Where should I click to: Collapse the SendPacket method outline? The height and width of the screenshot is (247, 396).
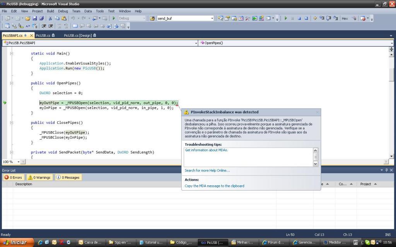pyautogui.click(x=11, y=152)
